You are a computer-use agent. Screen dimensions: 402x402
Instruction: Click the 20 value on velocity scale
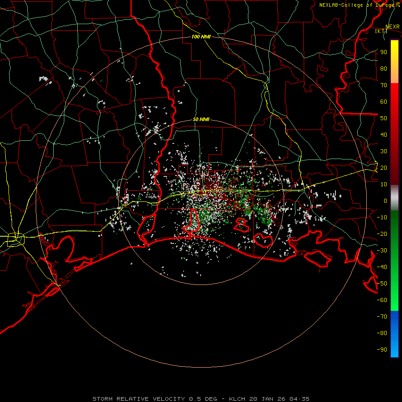click(384, 168)
